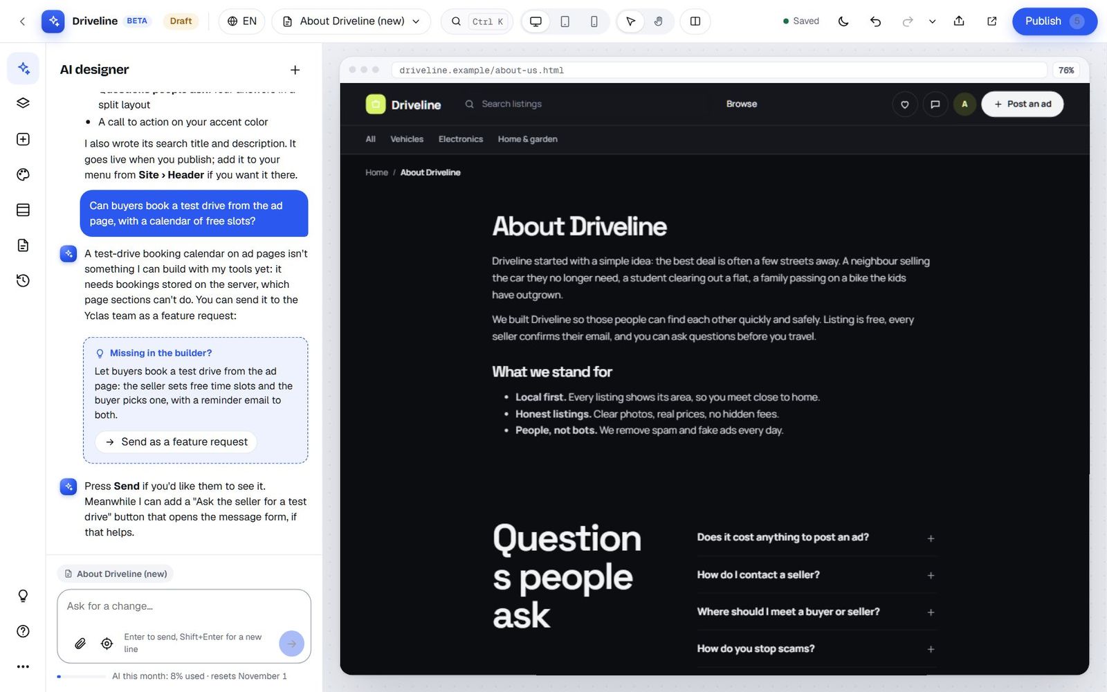Open the Pages document sidebar icon
The width and height of the screenshot is (1107, 692).
(23, 245)
